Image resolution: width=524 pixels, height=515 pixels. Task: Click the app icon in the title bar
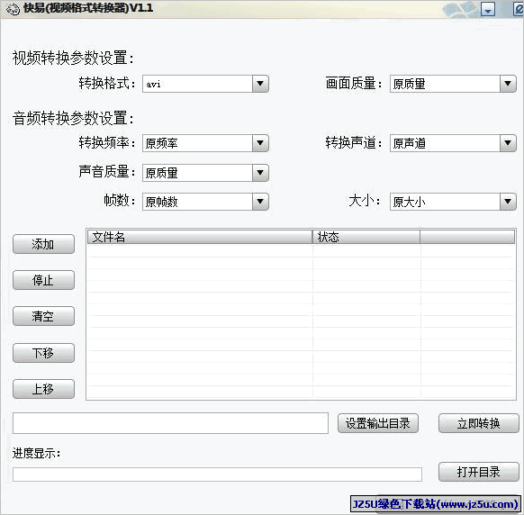(13, 9)
